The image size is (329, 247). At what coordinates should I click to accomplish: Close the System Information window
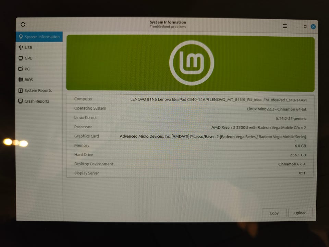313,26
